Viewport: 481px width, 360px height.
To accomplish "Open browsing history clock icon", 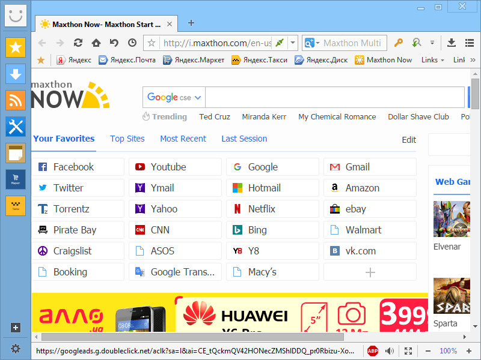I will (x=132, y=43).
